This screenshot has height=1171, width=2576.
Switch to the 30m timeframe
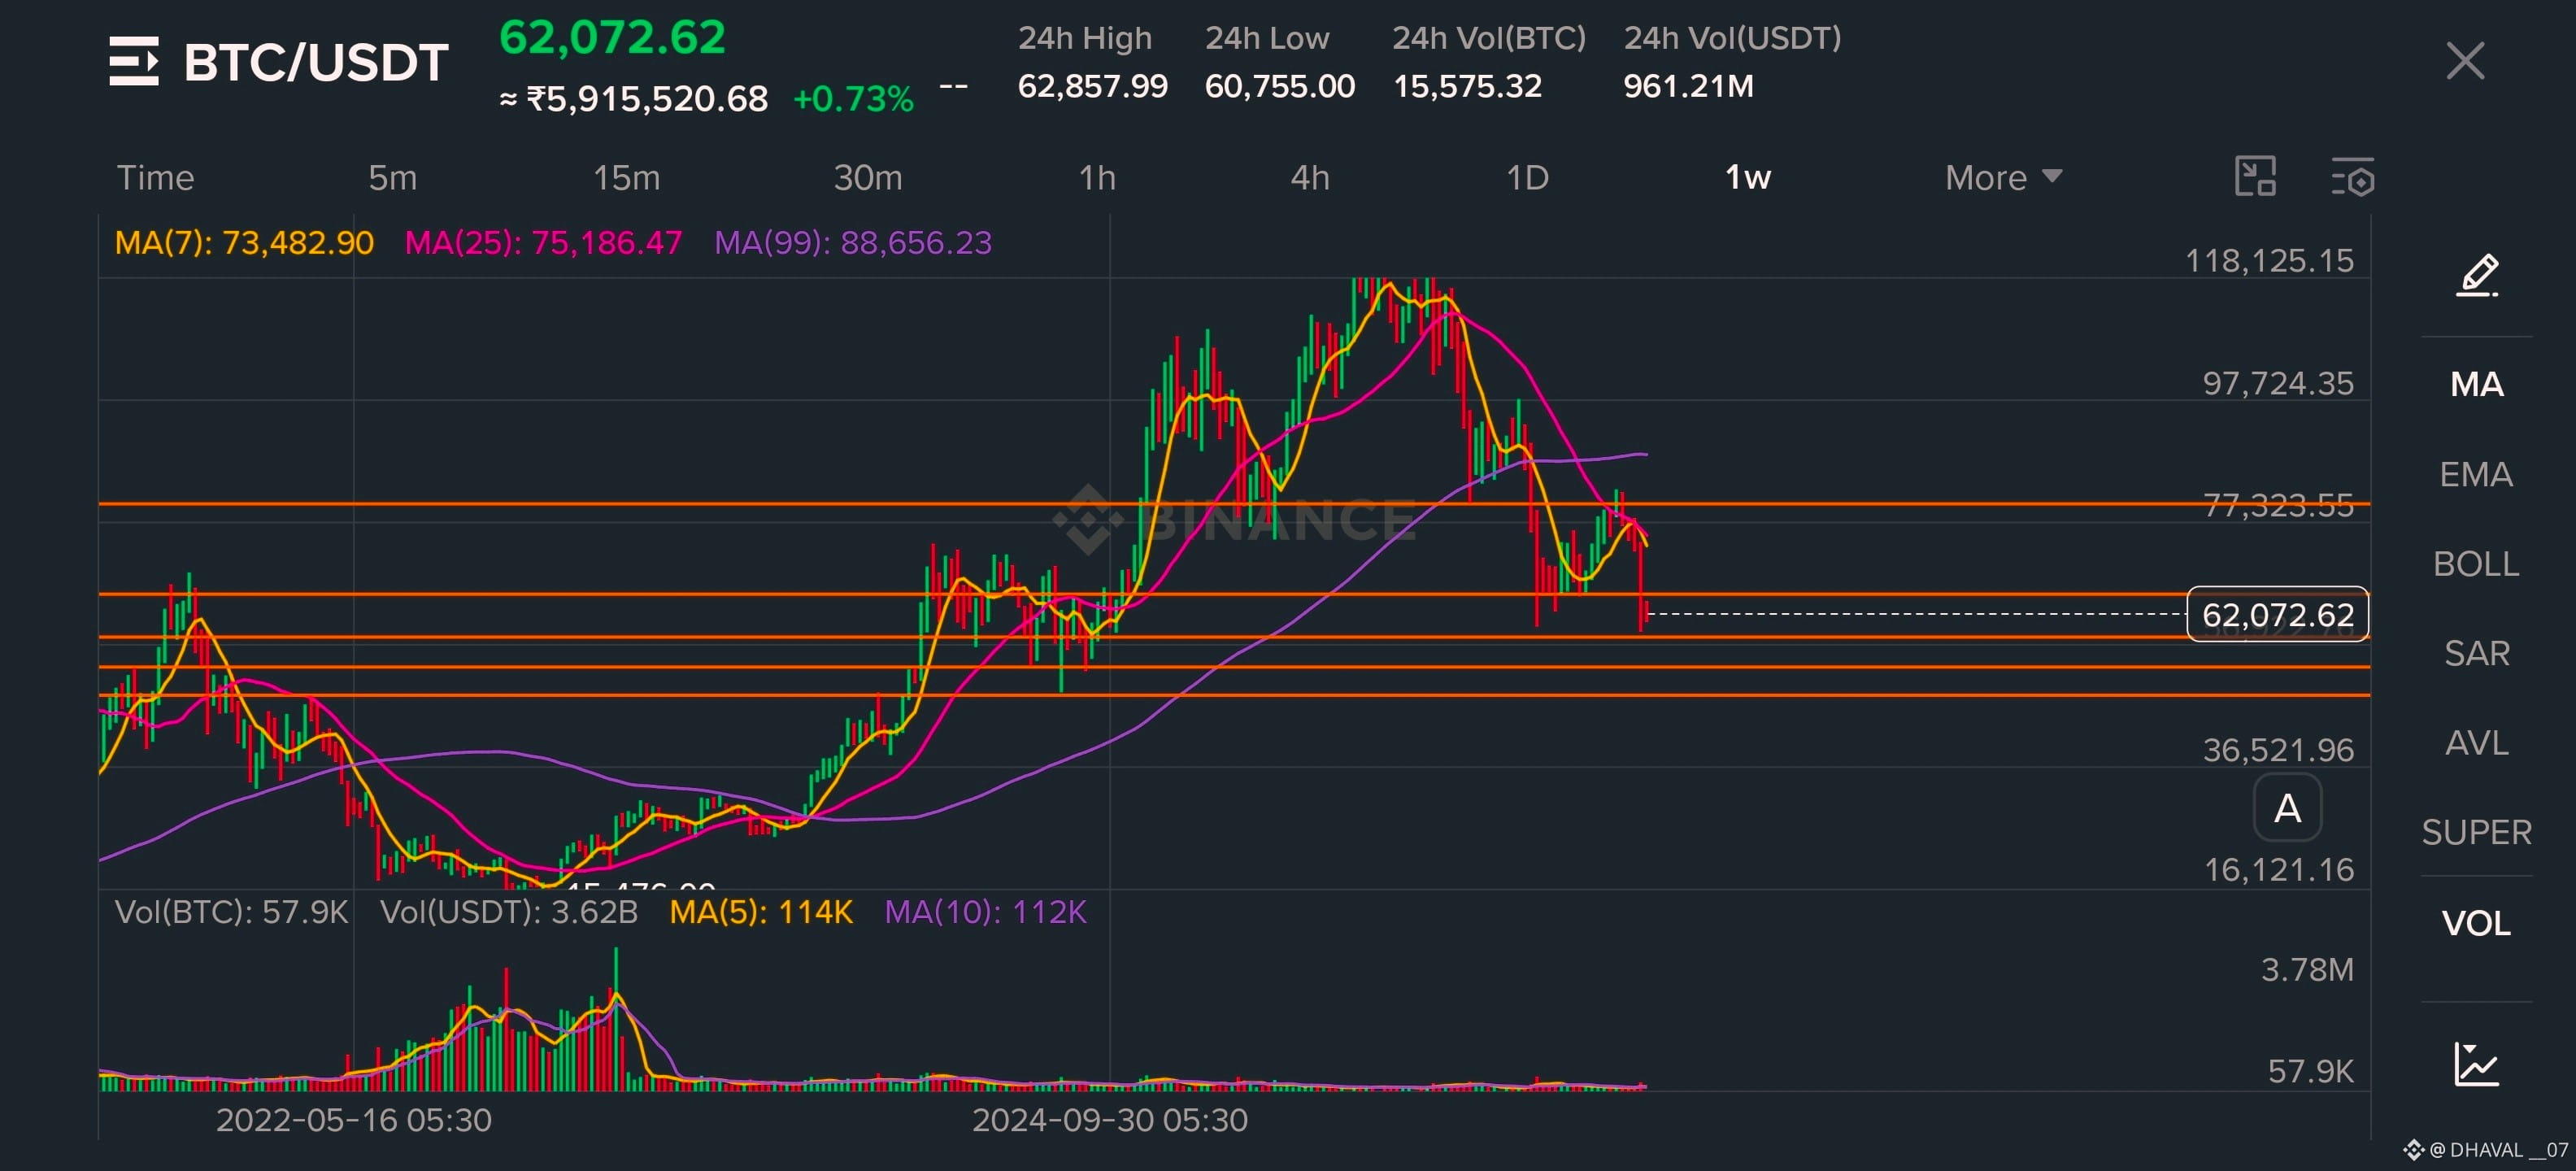click(868, 178)
